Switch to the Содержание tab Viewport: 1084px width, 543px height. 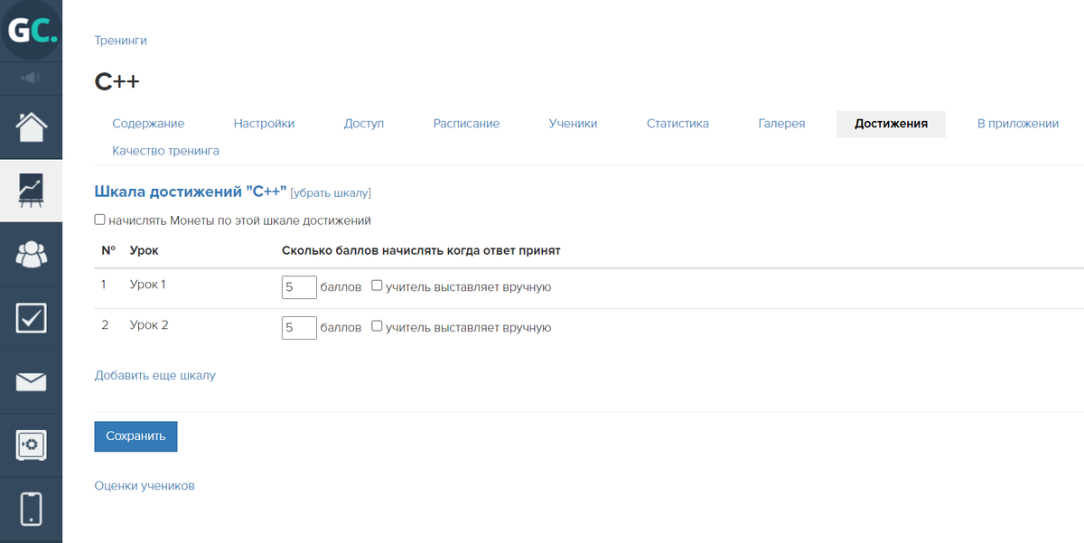[148, 124]
